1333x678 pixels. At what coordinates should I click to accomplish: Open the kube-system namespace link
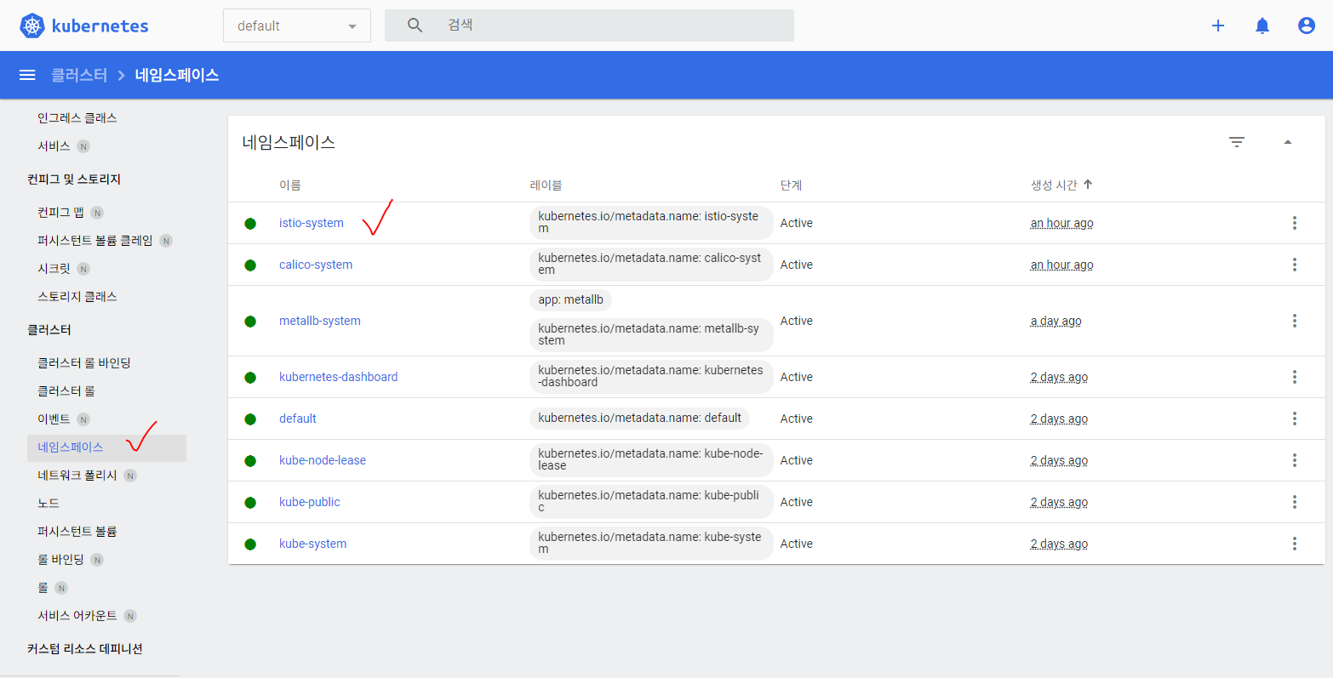pyautogui.click(x=313, y=544)
